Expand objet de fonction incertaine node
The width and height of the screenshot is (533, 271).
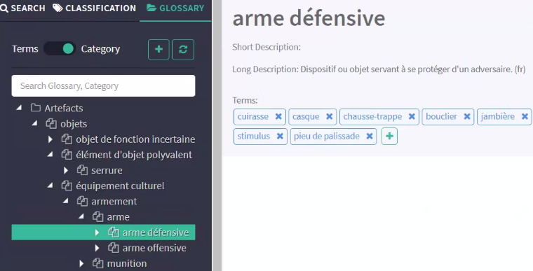(50, 139)
